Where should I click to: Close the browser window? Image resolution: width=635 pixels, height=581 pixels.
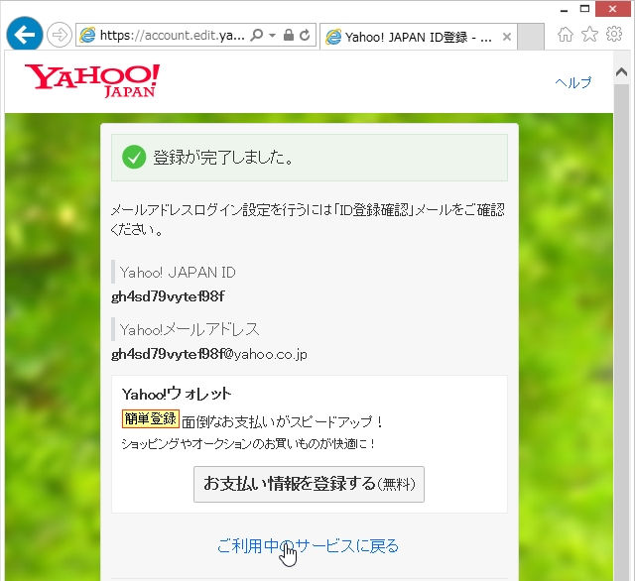[x=612, y=9]
